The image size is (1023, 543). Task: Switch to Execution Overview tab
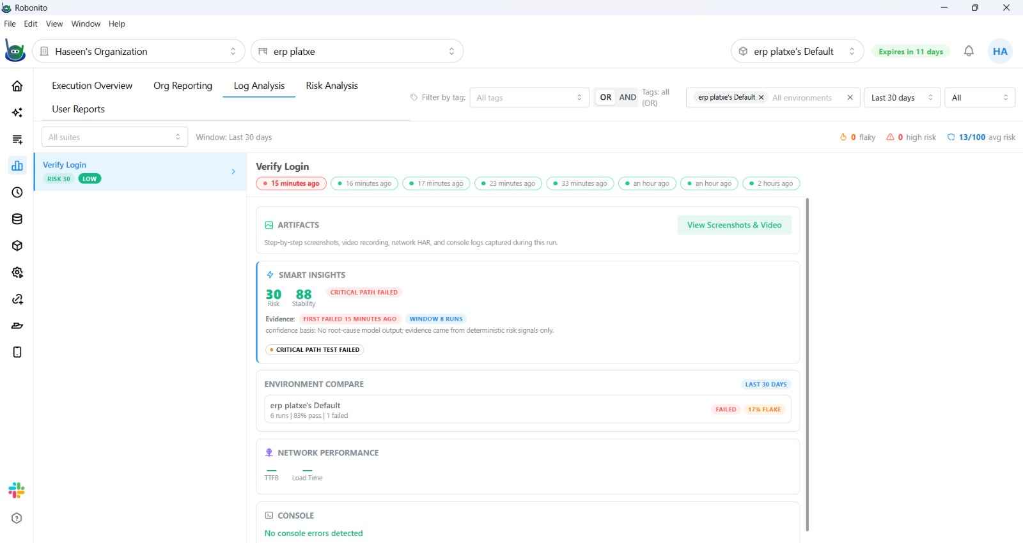pyautogui.click(x=92, y=86)
